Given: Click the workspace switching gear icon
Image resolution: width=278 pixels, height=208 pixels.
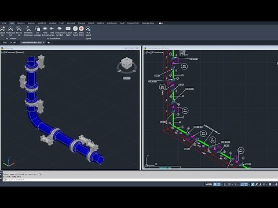Looking at the screenshot, I should click(270, 184).
